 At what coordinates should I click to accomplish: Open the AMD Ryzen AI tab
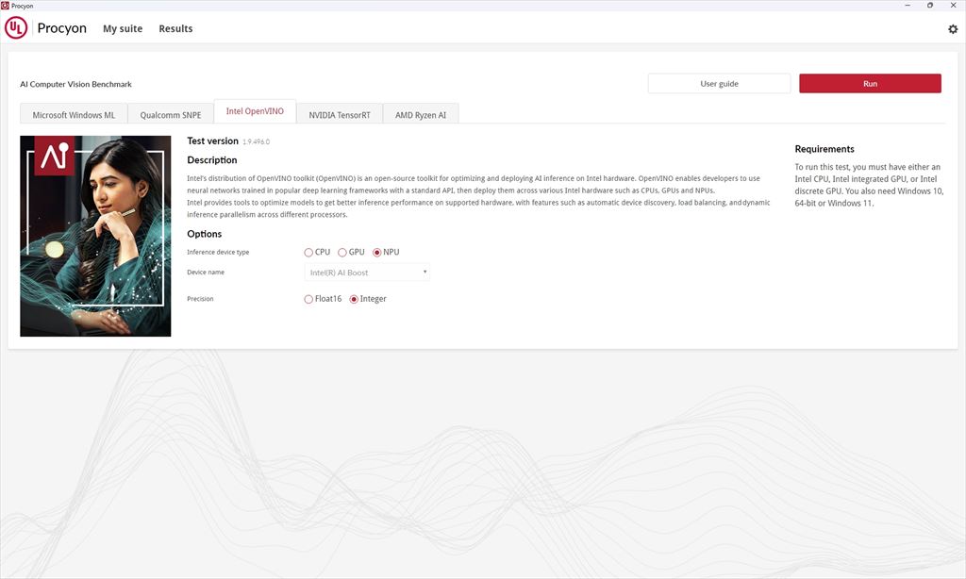[x=421, y=114]
